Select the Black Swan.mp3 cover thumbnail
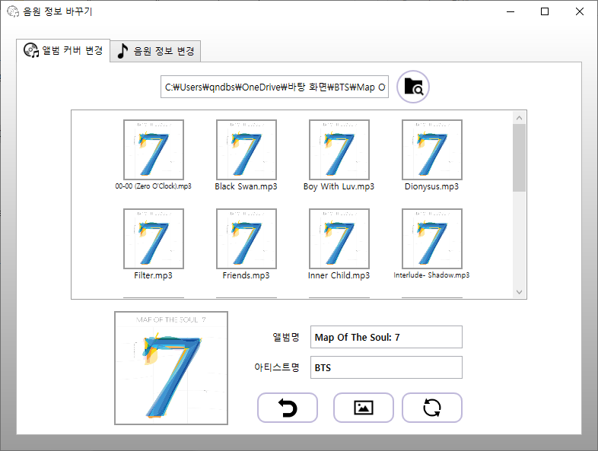Image resolution: width=598 pixels, height=451 pixels. (247, 149)
